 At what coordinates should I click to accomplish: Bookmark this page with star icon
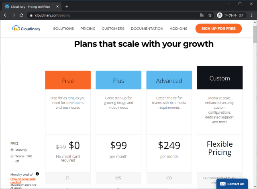[210, 15]
